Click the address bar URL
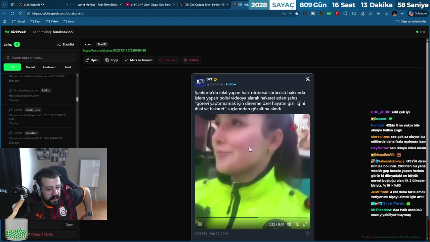 (x=58, y=13)
